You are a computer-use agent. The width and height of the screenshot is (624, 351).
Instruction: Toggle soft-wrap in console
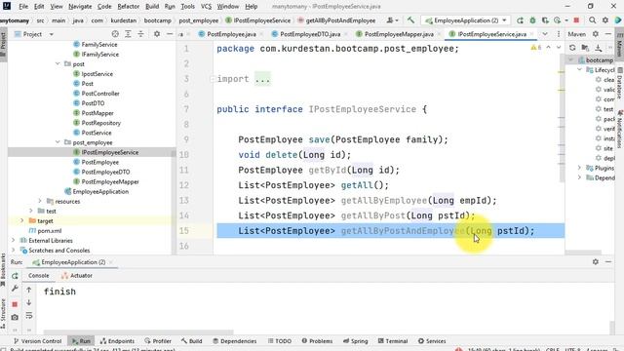point(29,316)
